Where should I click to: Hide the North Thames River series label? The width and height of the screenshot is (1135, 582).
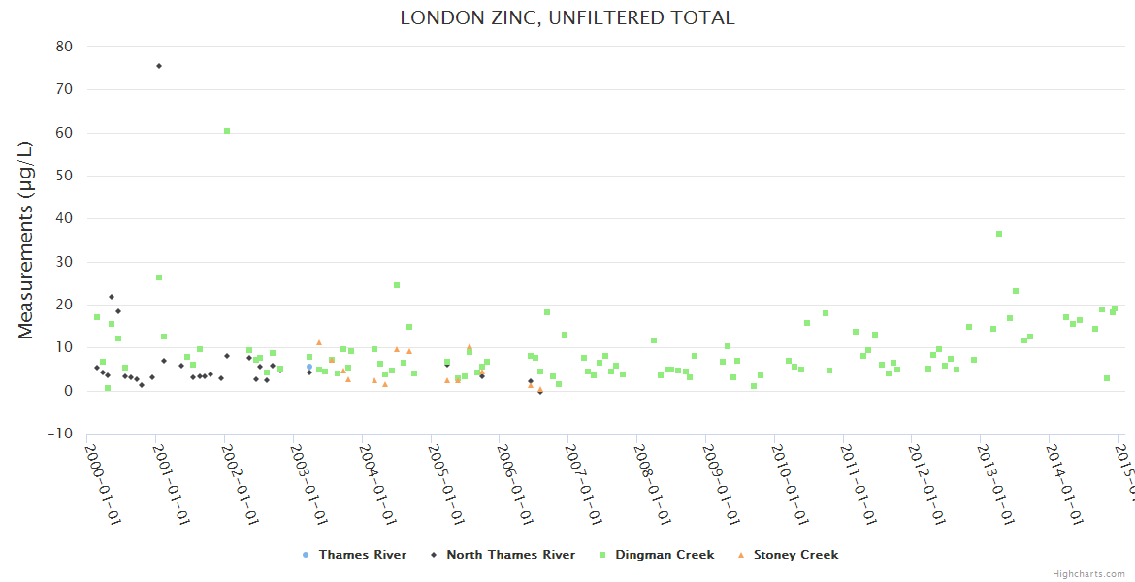tap(510, 555)
